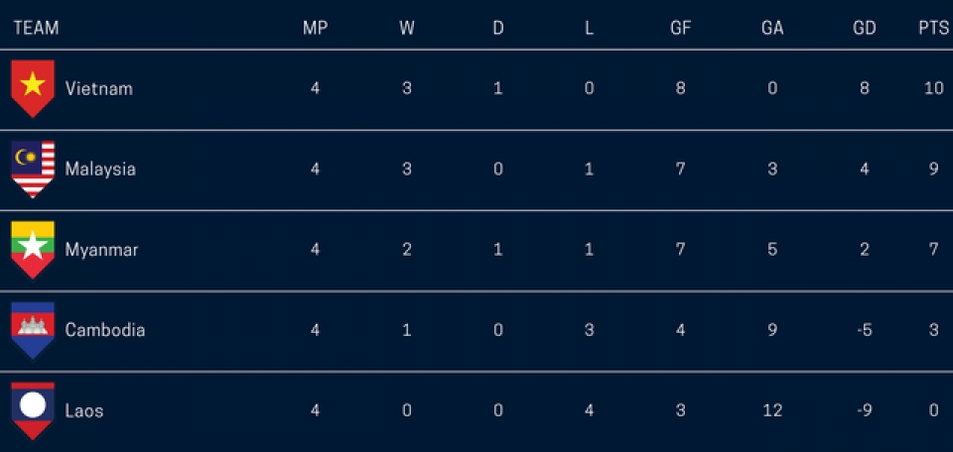953x452 pixels.
Task: Sort by the W column header
Action: tap(407, 28)
